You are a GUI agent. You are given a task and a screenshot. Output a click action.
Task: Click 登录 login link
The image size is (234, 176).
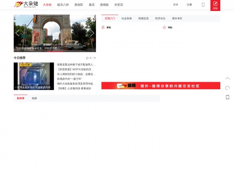tap(175, 5)
